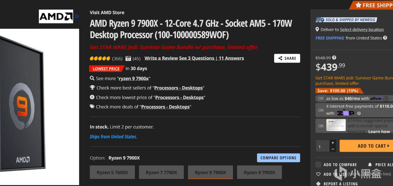Click the camera icon next to (45)
The height and width of the screenshot is (186, 393).
(x=128, y=59)
